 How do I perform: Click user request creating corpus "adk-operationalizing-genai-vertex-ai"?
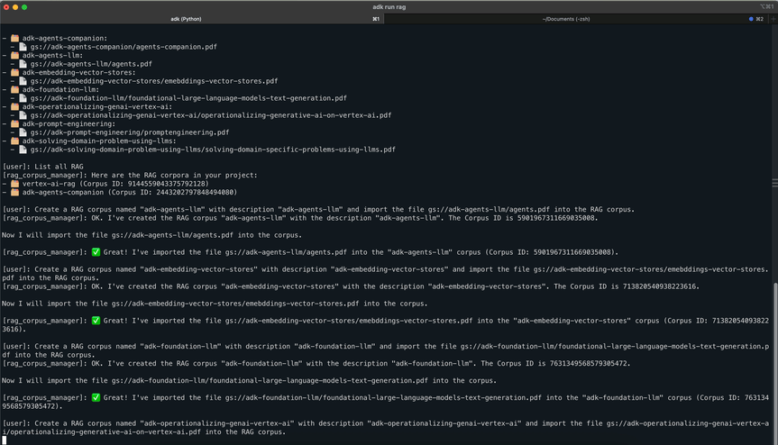point(385,428)
